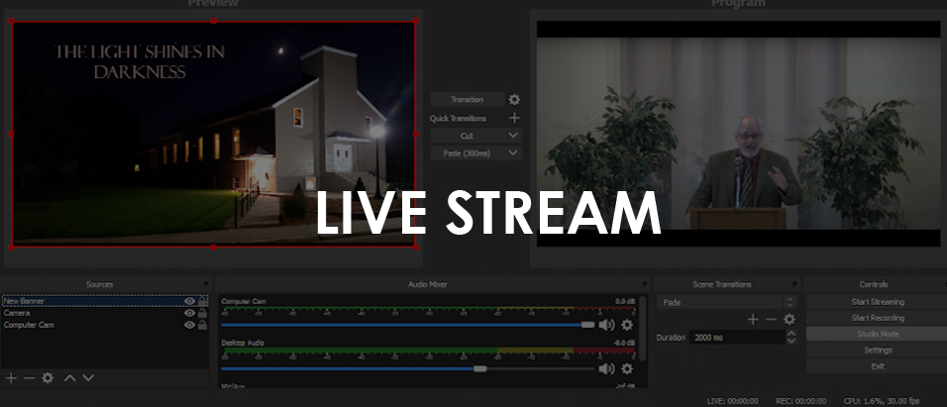947x407 pixels.
Task: Increase transition duration with up arrow
Action: point(791,334)
